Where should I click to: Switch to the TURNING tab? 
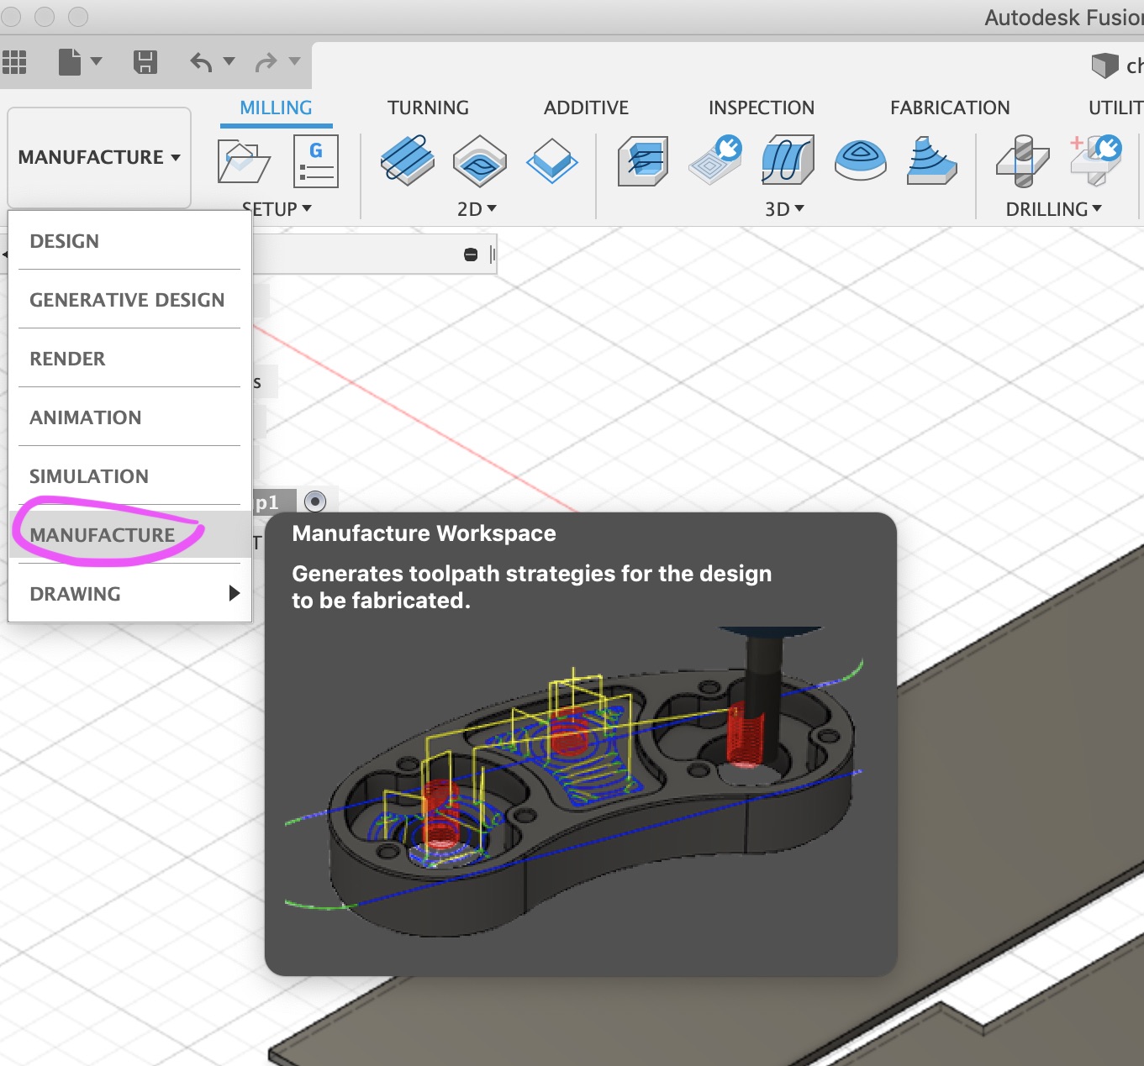tap(428, 108)
